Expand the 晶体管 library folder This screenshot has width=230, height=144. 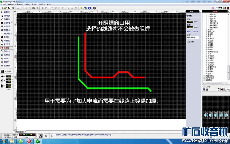coord(206,50)
